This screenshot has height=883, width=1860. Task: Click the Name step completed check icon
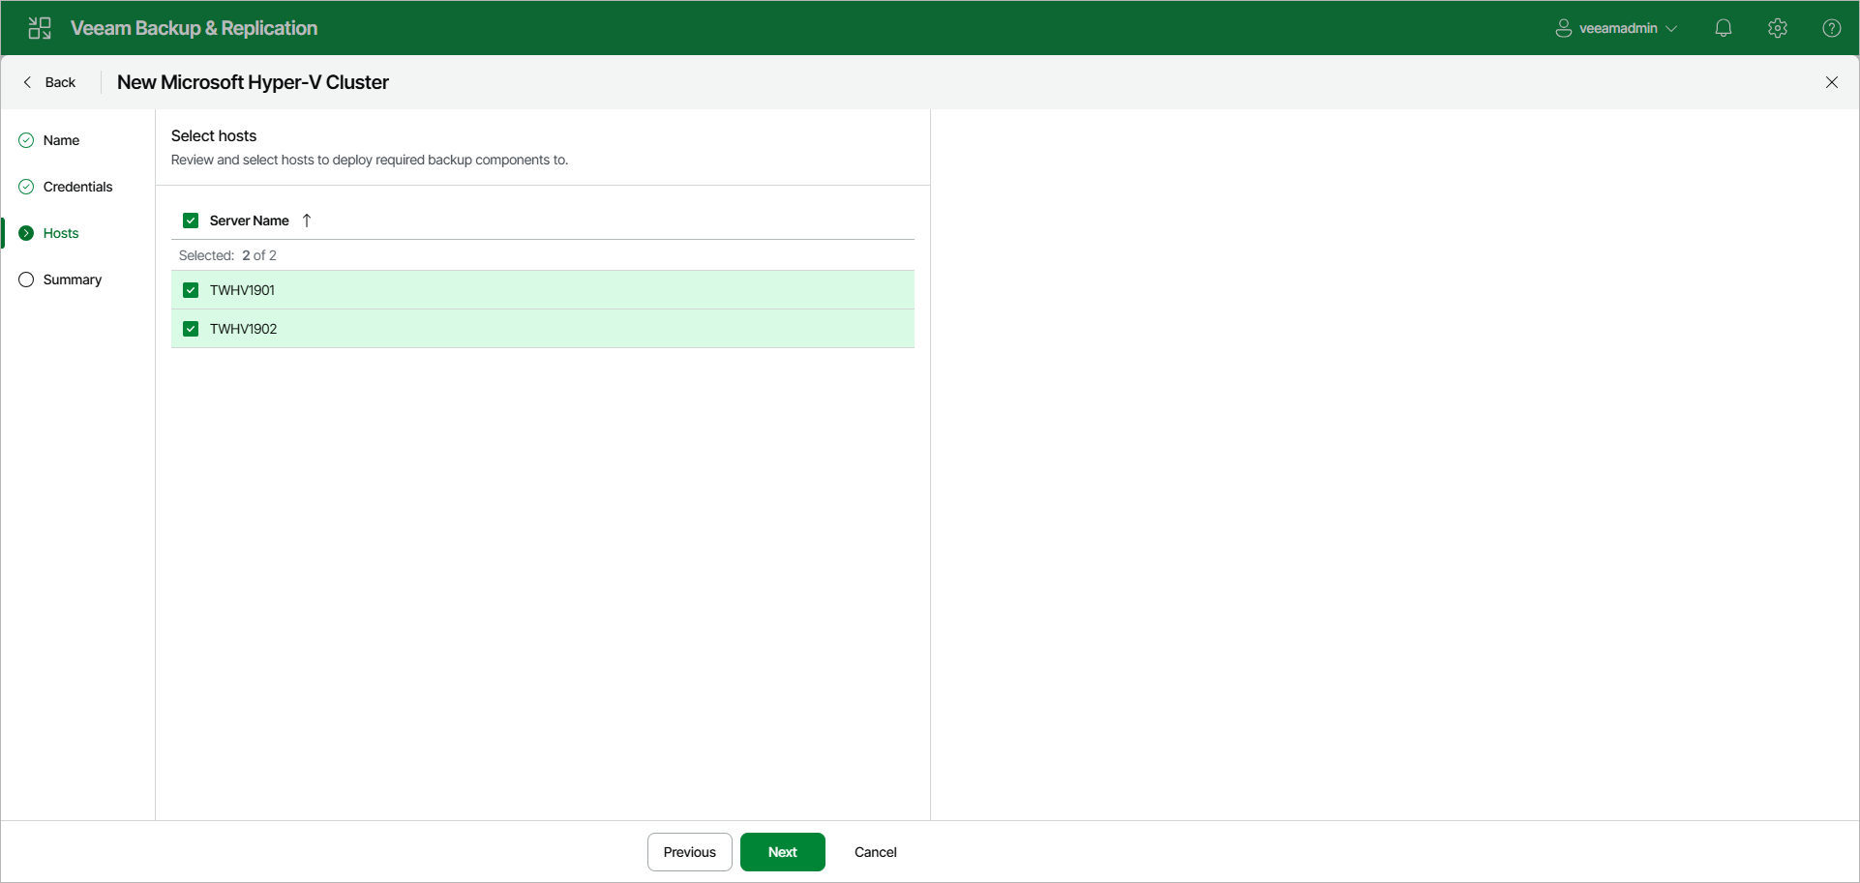point(26,140)
